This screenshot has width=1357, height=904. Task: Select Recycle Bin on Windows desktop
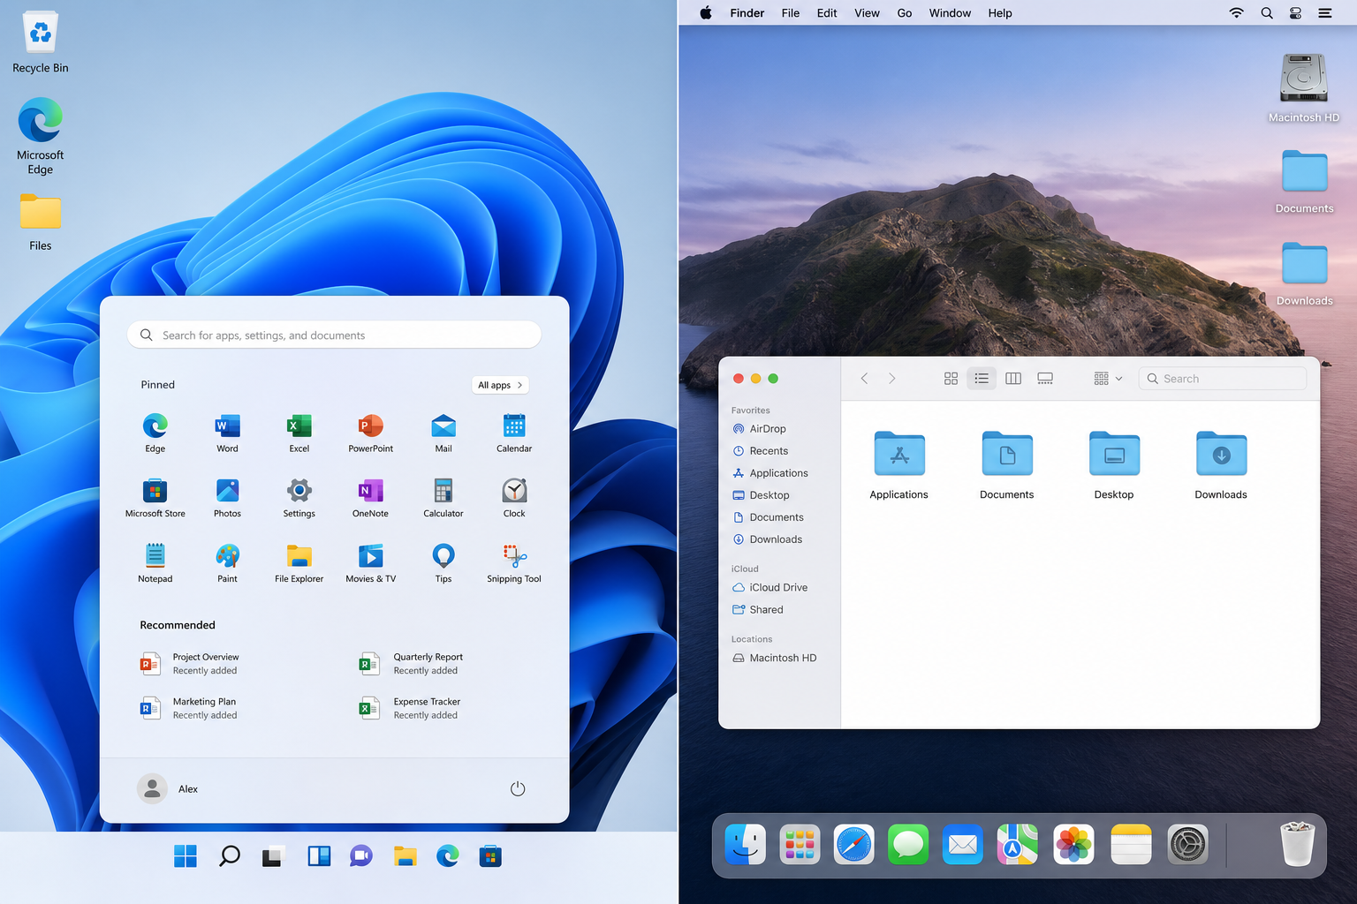(x=41, y=42)
